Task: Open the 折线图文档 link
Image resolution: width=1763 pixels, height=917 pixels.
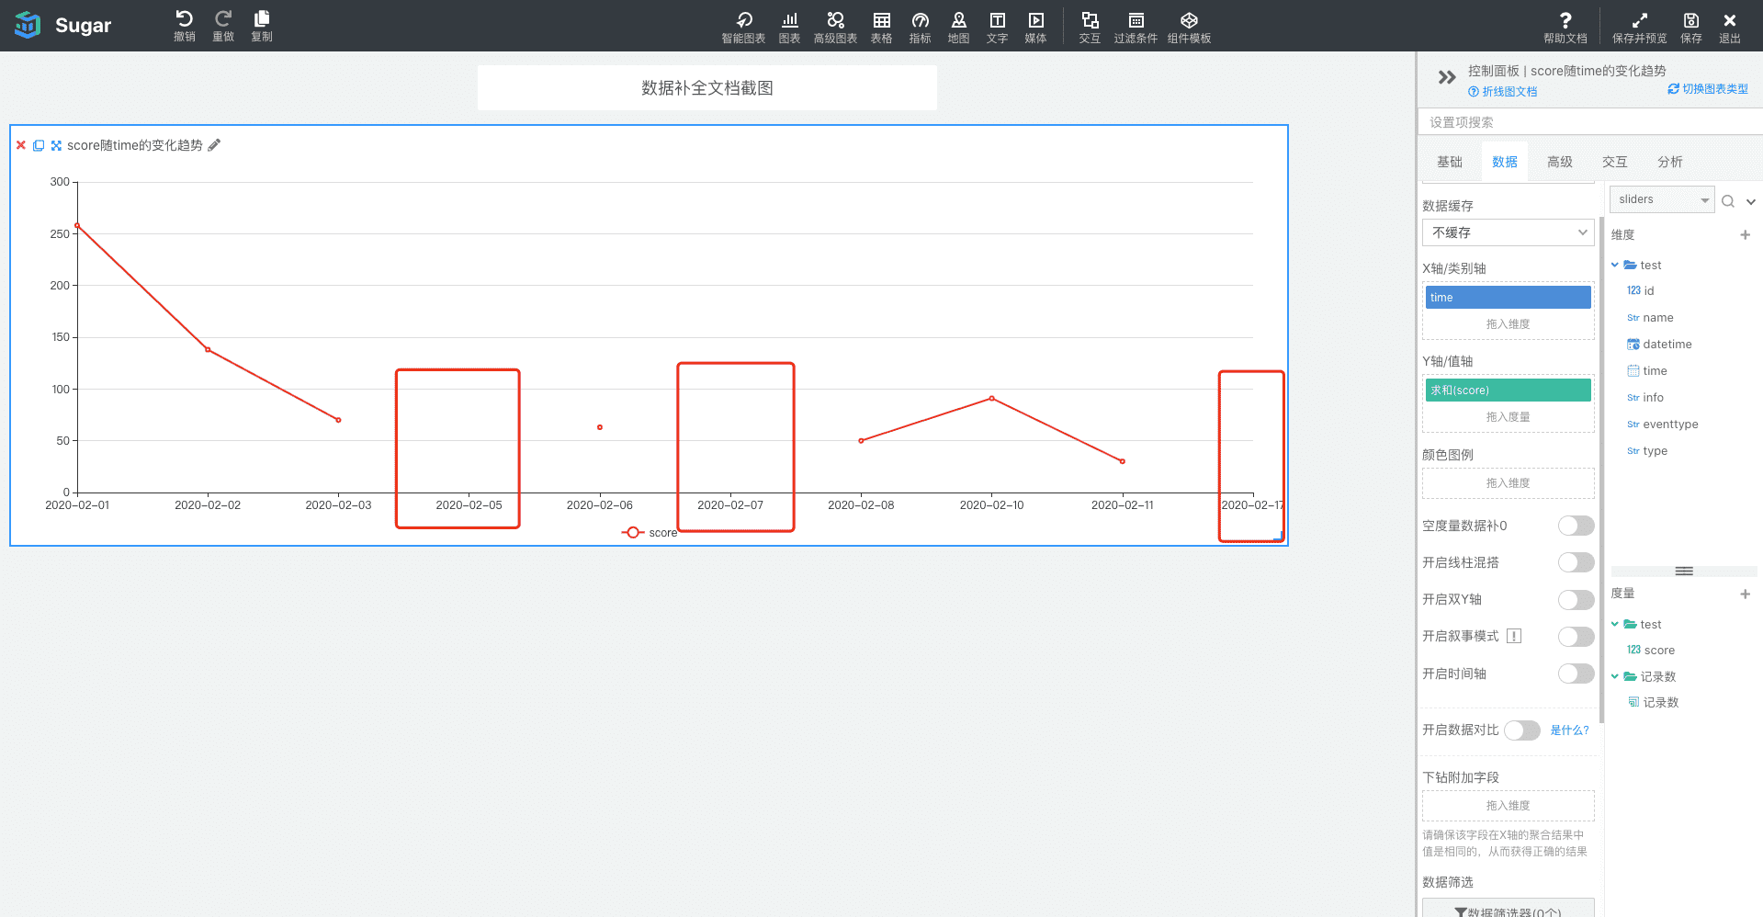Action: (x=1503, y=92)
